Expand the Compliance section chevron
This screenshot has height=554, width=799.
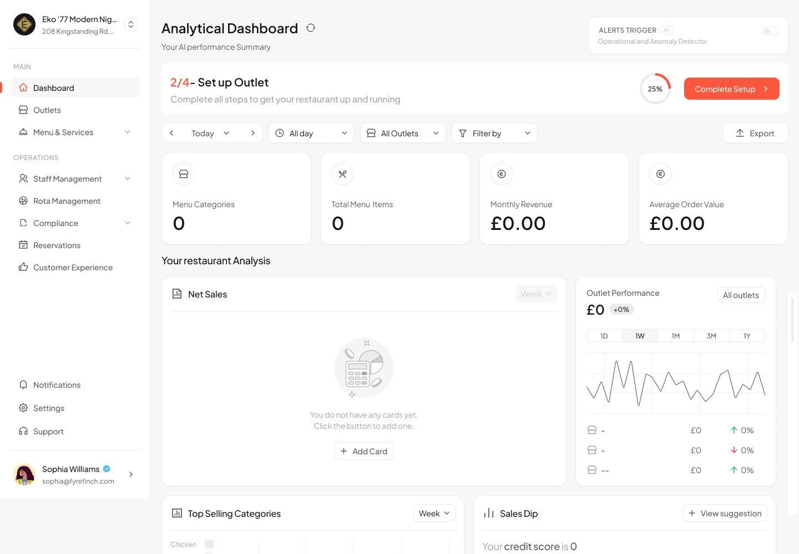128,223
